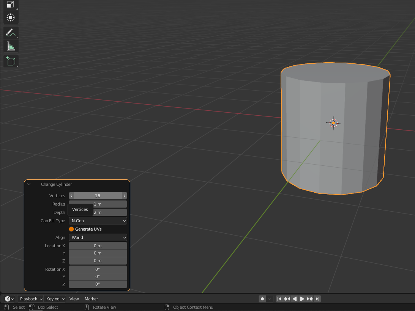Open the auto keyframing options dropdown
Viewport: 415px width, 311px height.
(x=270, y=299)
